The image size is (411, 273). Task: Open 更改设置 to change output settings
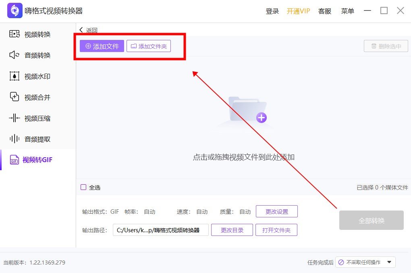[276, 211]
